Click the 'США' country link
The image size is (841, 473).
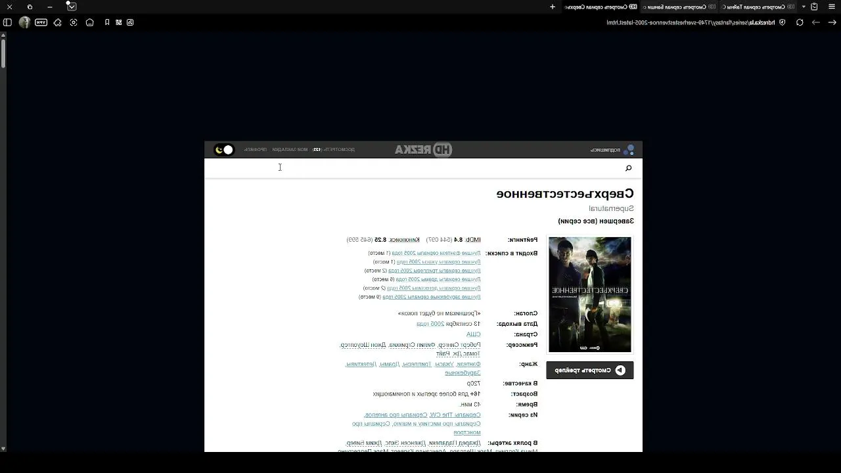[x=474, y=334]
